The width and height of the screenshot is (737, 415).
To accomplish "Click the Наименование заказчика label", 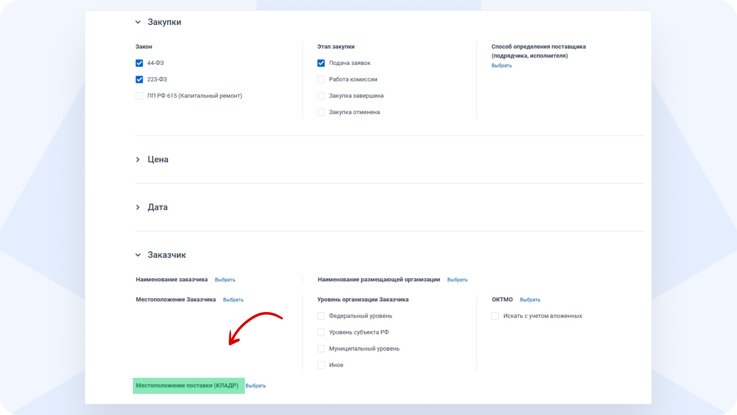I will pyautogui.click(x=172, y=280).
